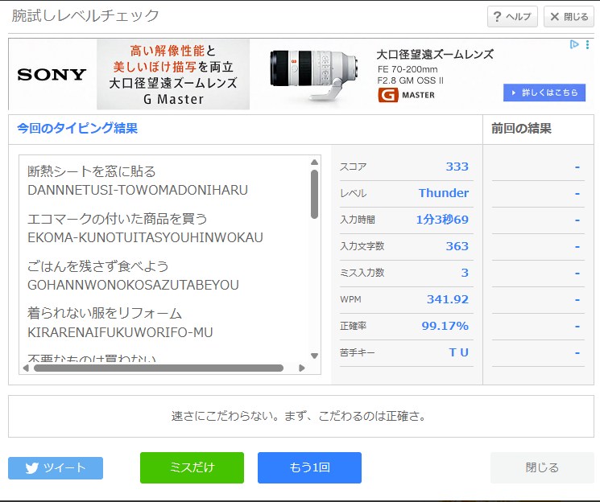Select the 今回のタイピング結果 heading
The height and width of the screenshot is (502, 600).
77,129
